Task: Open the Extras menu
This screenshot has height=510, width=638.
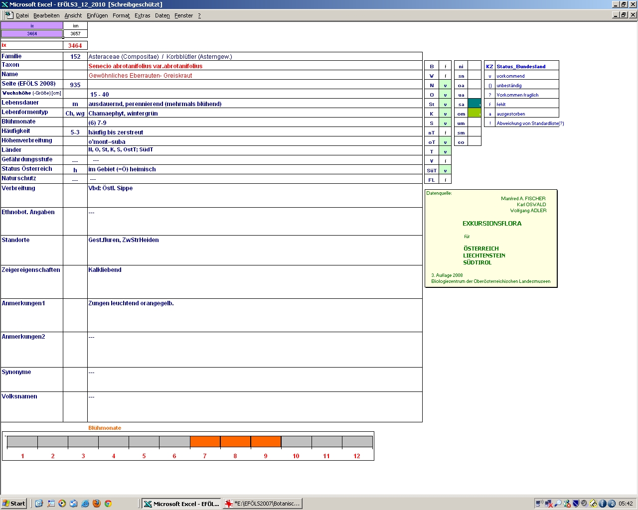Action: coord(142,15)
